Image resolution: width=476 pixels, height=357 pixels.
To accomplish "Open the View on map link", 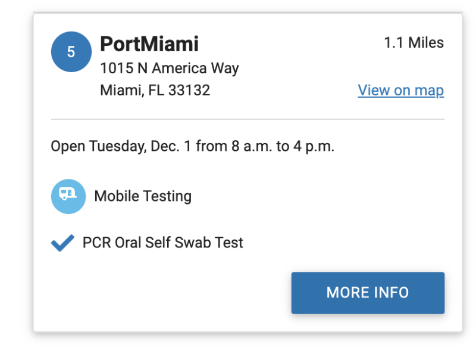I will (x=400, y=91).
